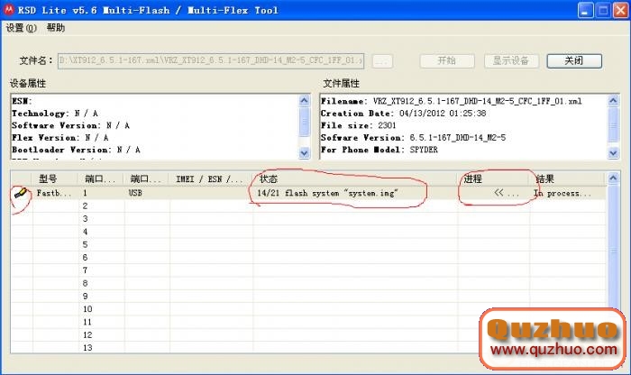Click the IMEI / ESN column header
631x375 pixels.
[211, 178]
